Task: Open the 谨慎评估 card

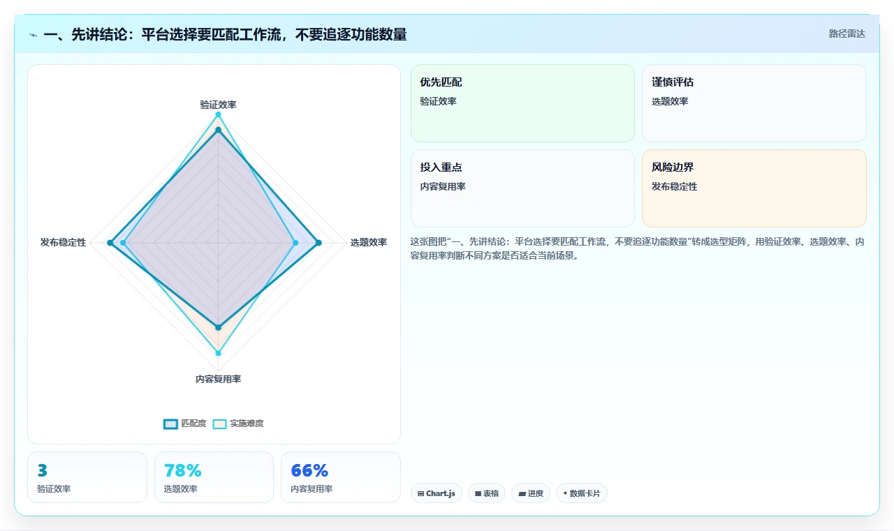Action: click(x=754, y=103)
